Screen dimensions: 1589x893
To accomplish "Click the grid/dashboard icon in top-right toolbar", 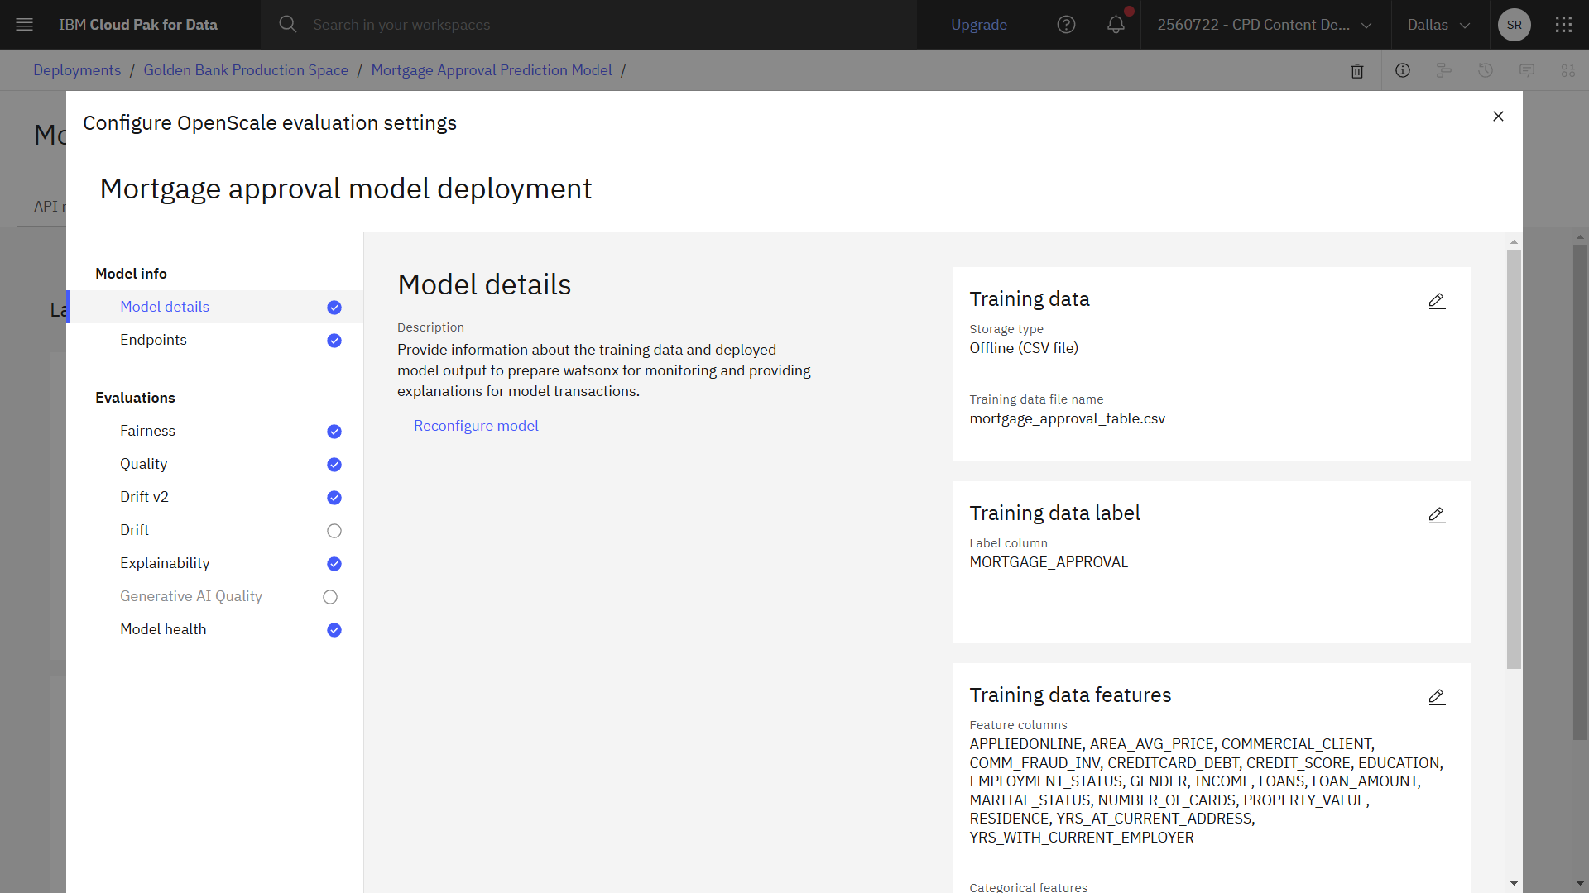I will [x=1563, y=24].
